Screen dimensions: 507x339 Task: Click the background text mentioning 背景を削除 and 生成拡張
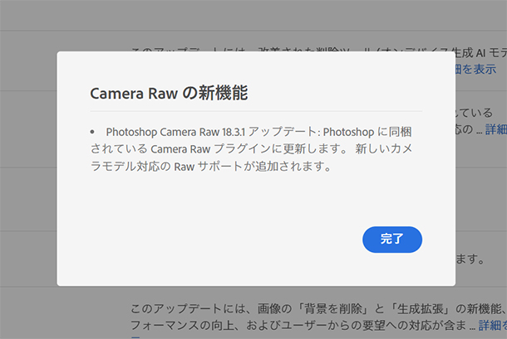[x=318, y=309]
